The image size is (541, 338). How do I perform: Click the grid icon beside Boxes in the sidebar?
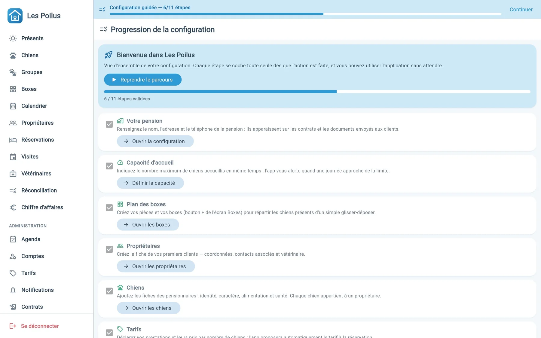[x=13, y=89]
